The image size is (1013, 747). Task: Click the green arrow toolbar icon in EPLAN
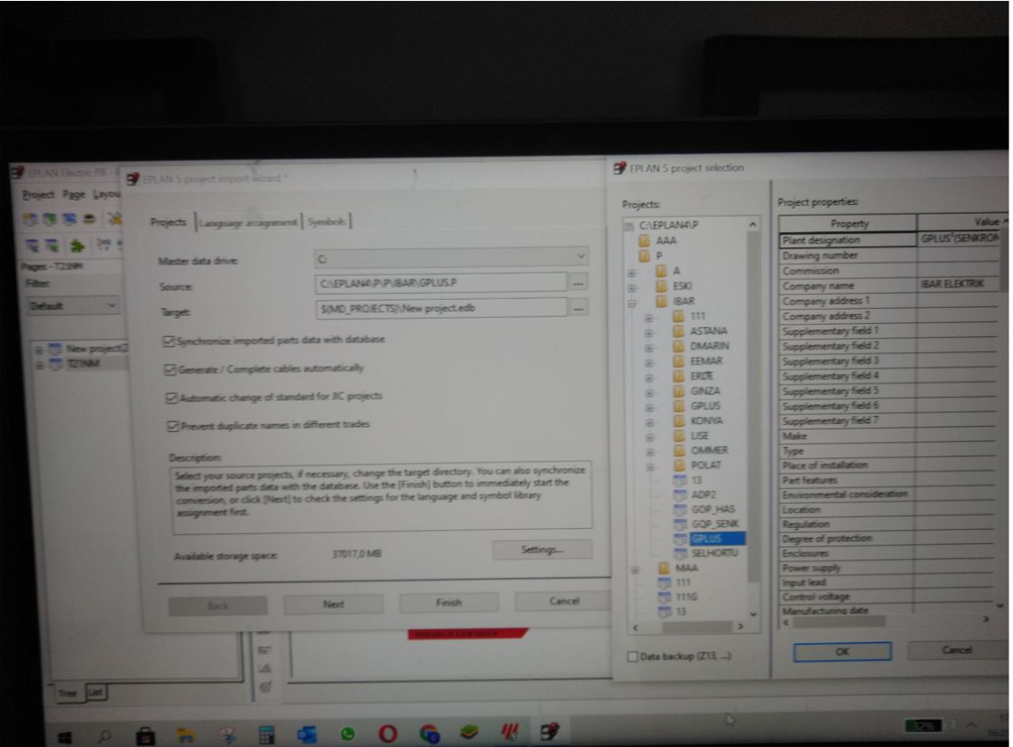tap(78, 245)
